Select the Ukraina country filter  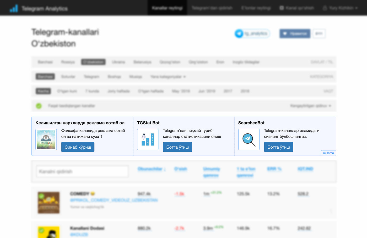[118, 62]
